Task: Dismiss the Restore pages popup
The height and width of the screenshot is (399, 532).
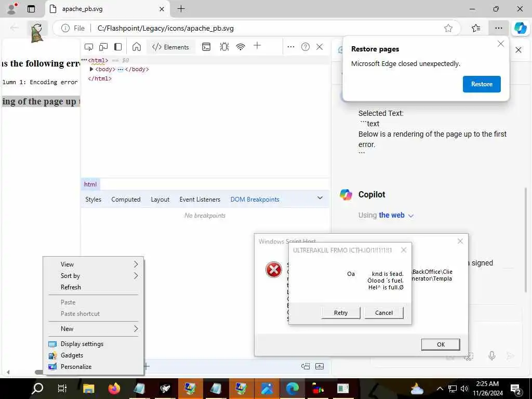Action: point(501,44)
